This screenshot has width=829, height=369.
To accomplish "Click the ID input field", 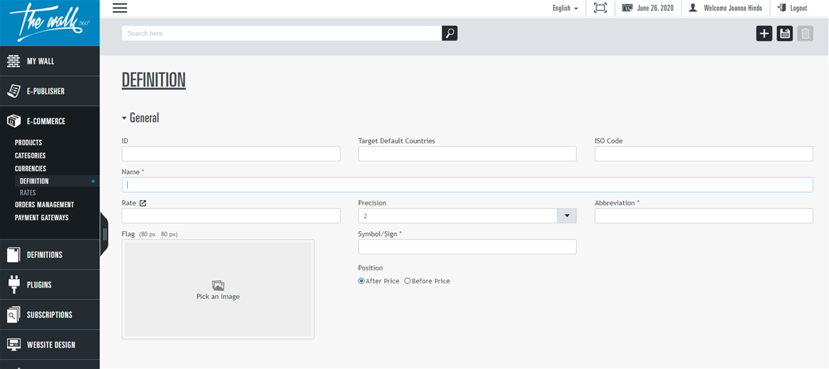I will click(231, 154).
